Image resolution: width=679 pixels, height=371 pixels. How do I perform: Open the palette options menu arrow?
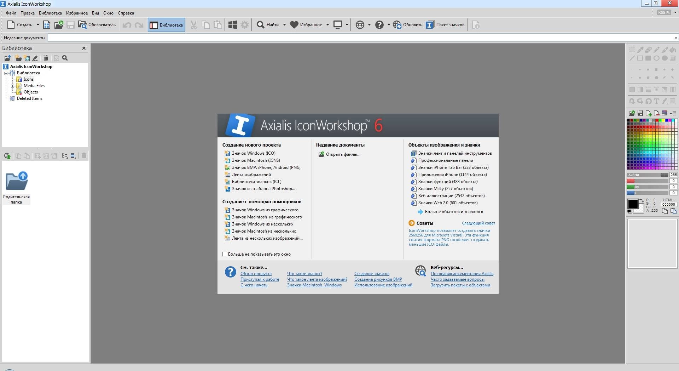(673, 113)
